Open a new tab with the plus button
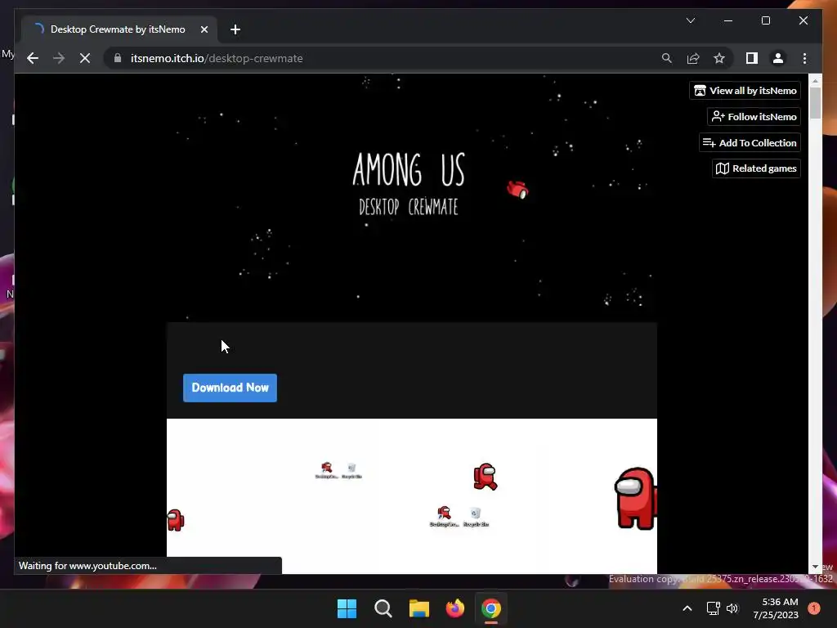 (x=235, y=29)
